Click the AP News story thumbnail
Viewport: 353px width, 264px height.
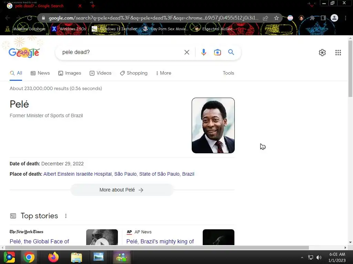[x=218, y=237]
